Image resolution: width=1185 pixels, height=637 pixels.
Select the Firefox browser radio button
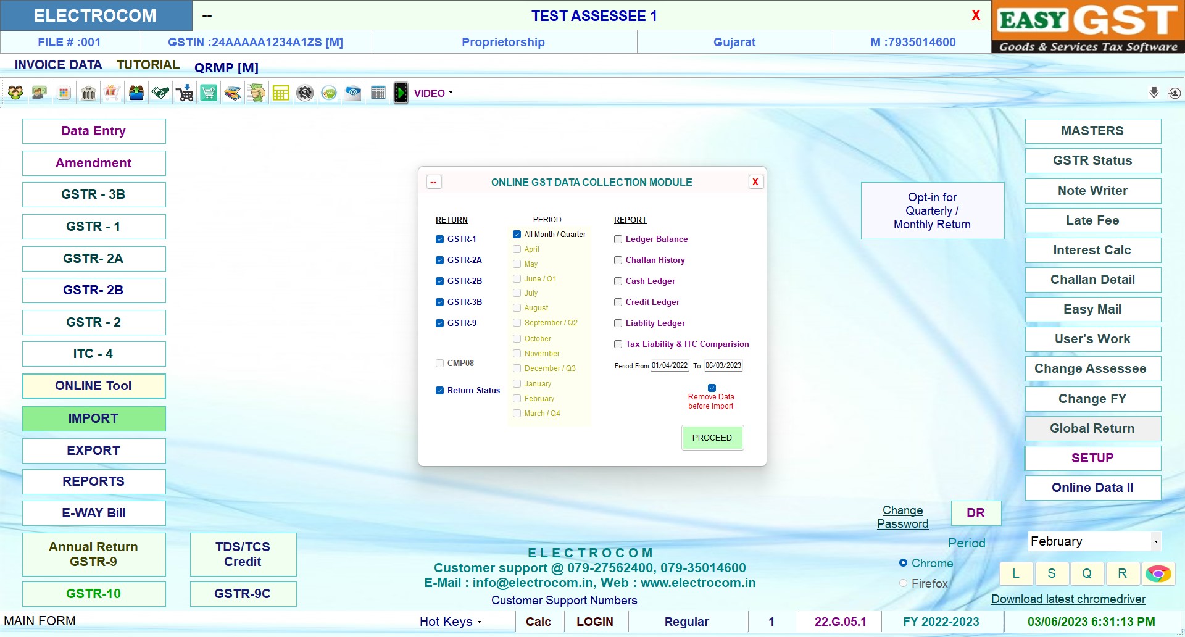904,583
